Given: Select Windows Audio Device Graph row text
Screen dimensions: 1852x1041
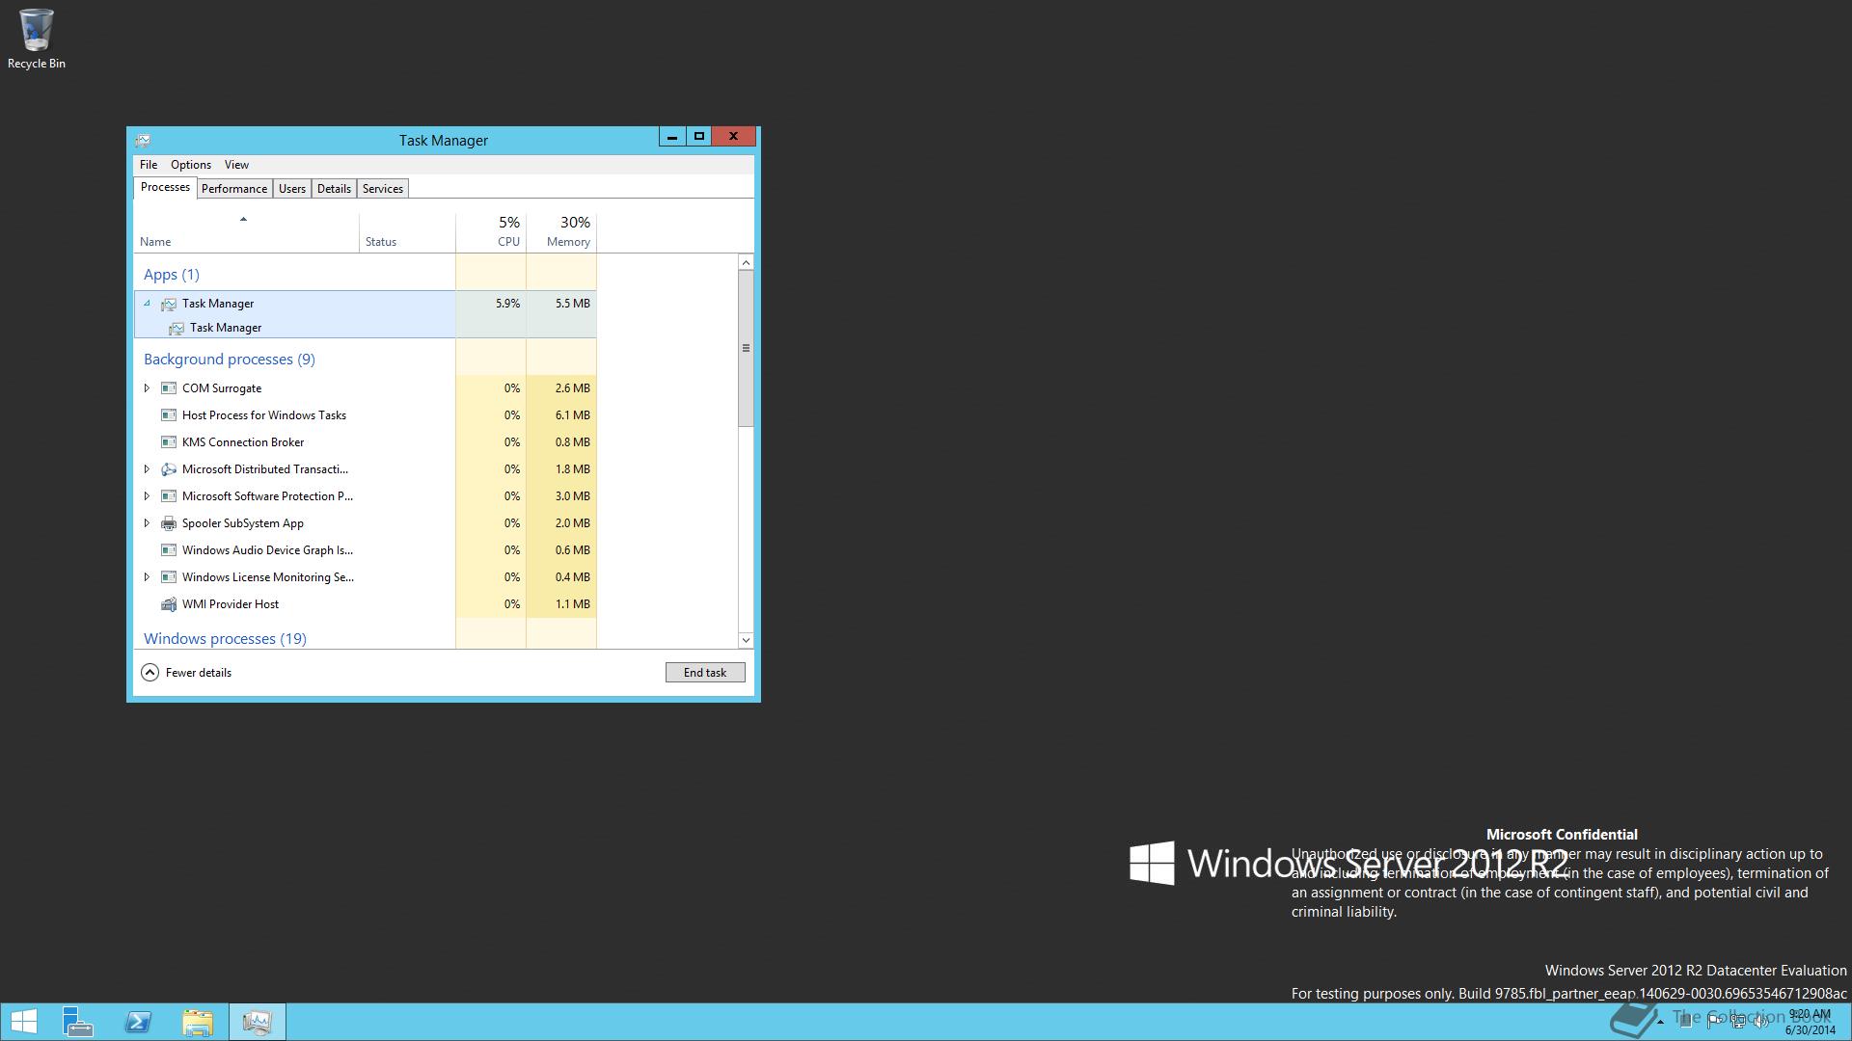Looking at the screenshot, I should 267,550.
